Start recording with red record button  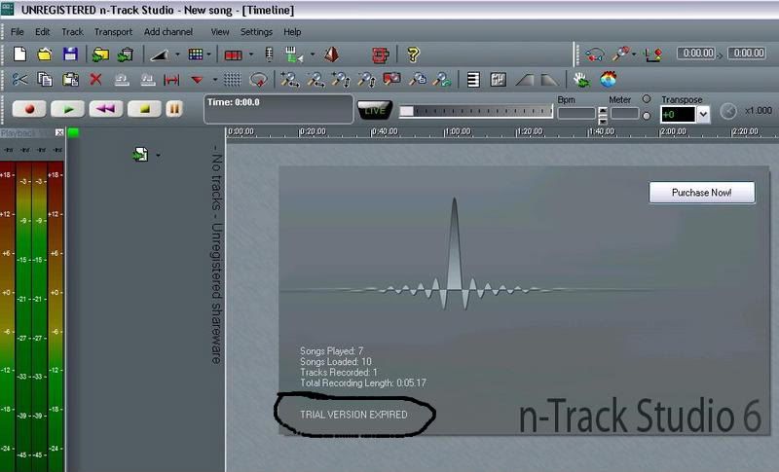point(29,109)
